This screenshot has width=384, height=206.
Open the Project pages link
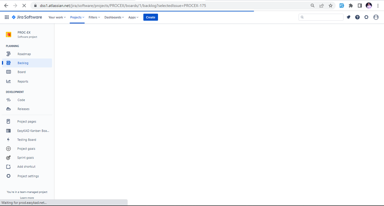coord(27,121)
